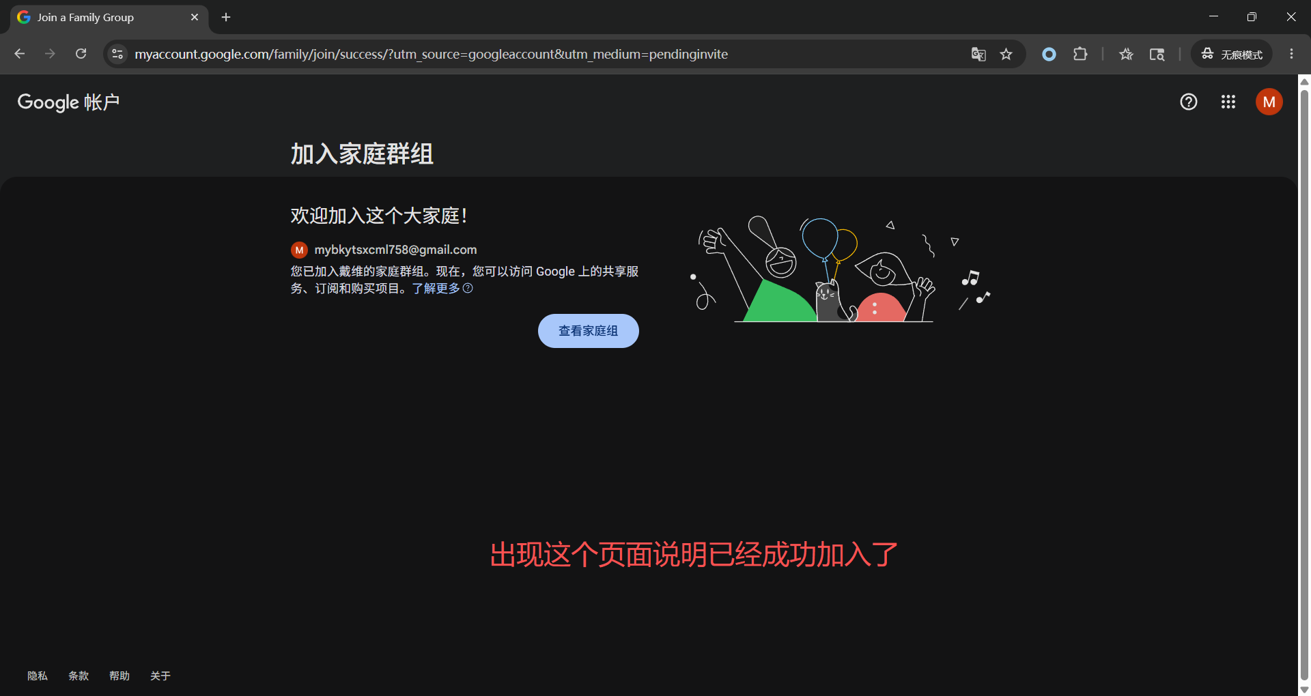1311x696 pixels.
Task: Open the Google Translate page icon
Action: click(x=978, y=54)
